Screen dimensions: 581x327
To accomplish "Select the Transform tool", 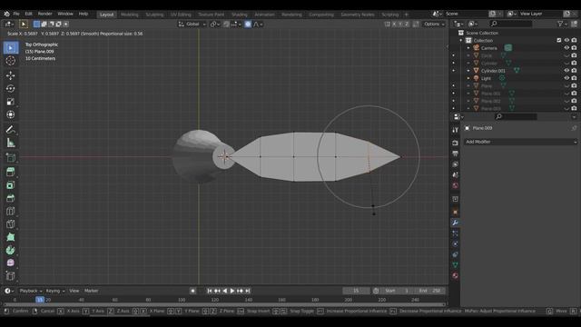I will click(10, 114).
